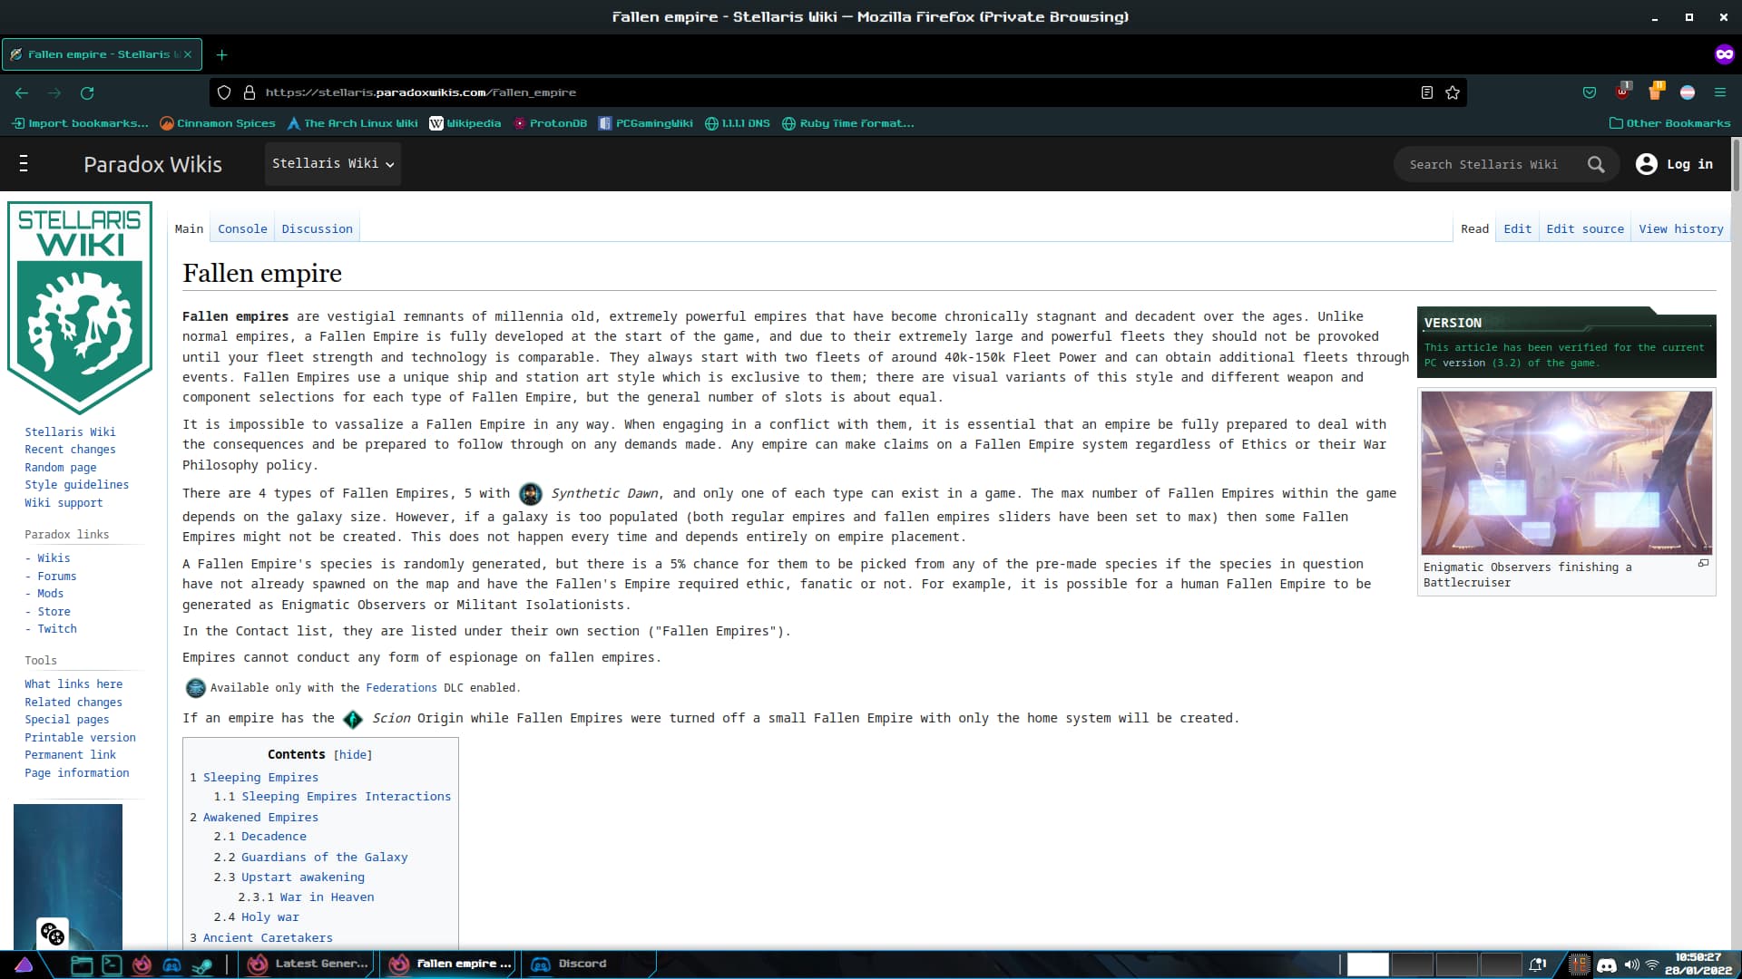1742x979 pixels.
Task: Open the View history tab
Action: pyautogui.click(x=1680, y=229)
